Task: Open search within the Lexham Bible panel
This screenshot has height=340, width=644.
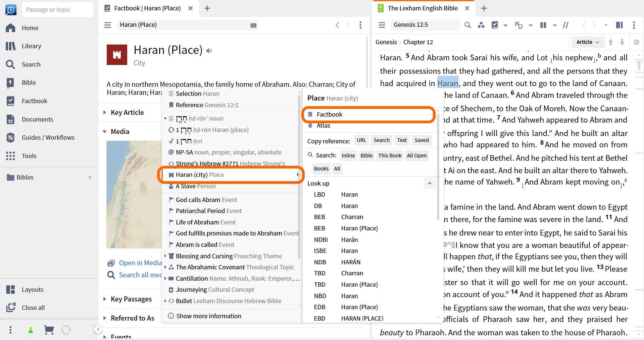Action: point(467,25)
